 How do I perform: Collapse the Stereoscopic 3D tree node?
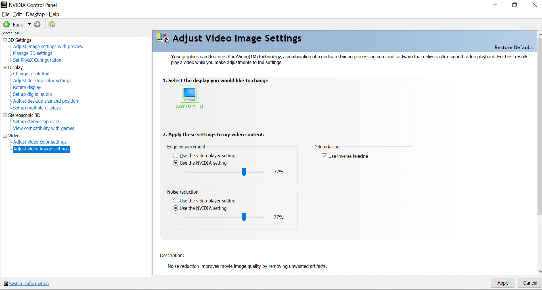pos(5,115)
